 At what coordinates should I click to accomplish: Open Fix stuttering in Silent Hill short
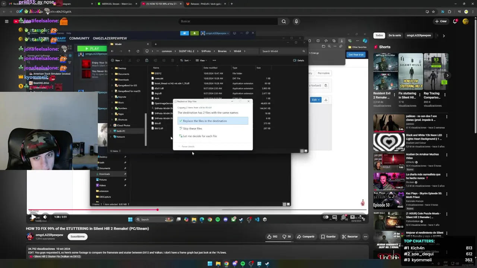click(411, 71)
